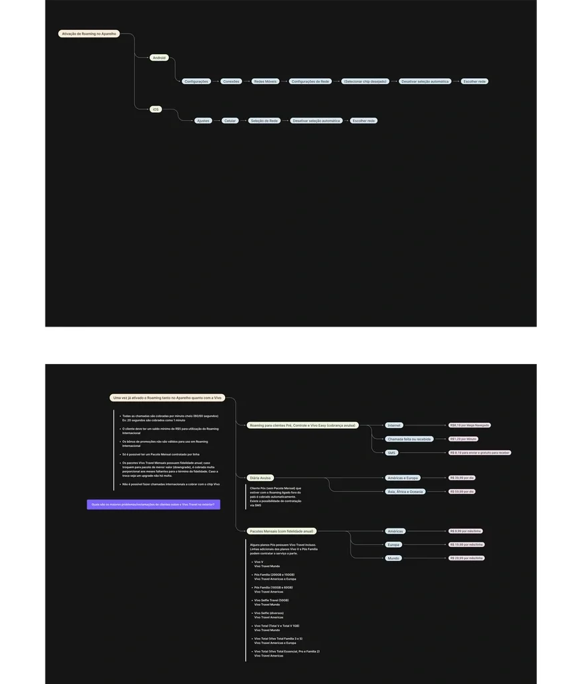Select the 'Redes Móveis' node
The width and height of the screenshot is (577, 684).
coord(265,81)
